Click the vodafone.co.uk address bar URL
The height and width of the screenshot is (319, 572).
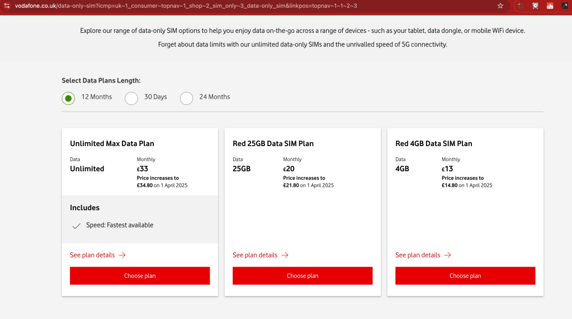point(186,6)
